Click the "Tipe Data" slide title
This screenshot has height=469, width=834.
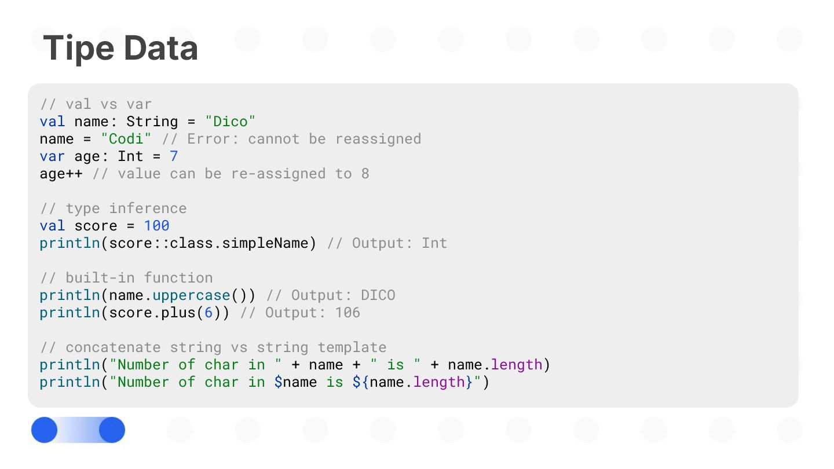pos(120,48)
